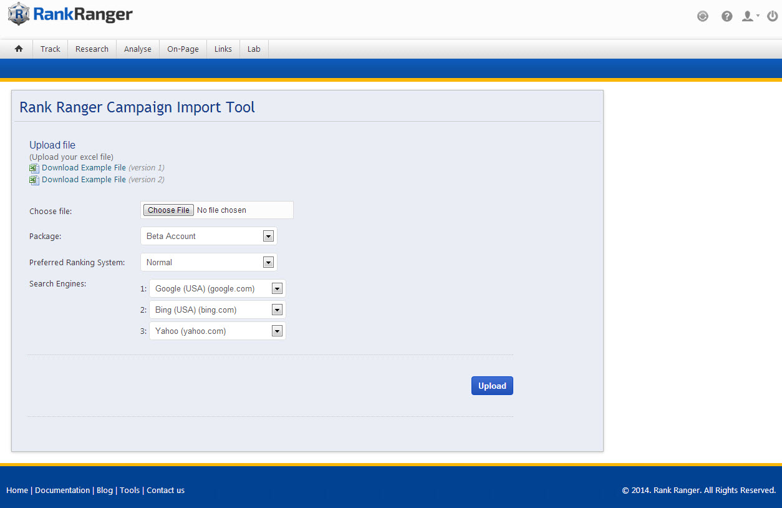This screenshot has width=782, height=508.
Task: Select the On-Page menu item
Action: pos(183,49)
